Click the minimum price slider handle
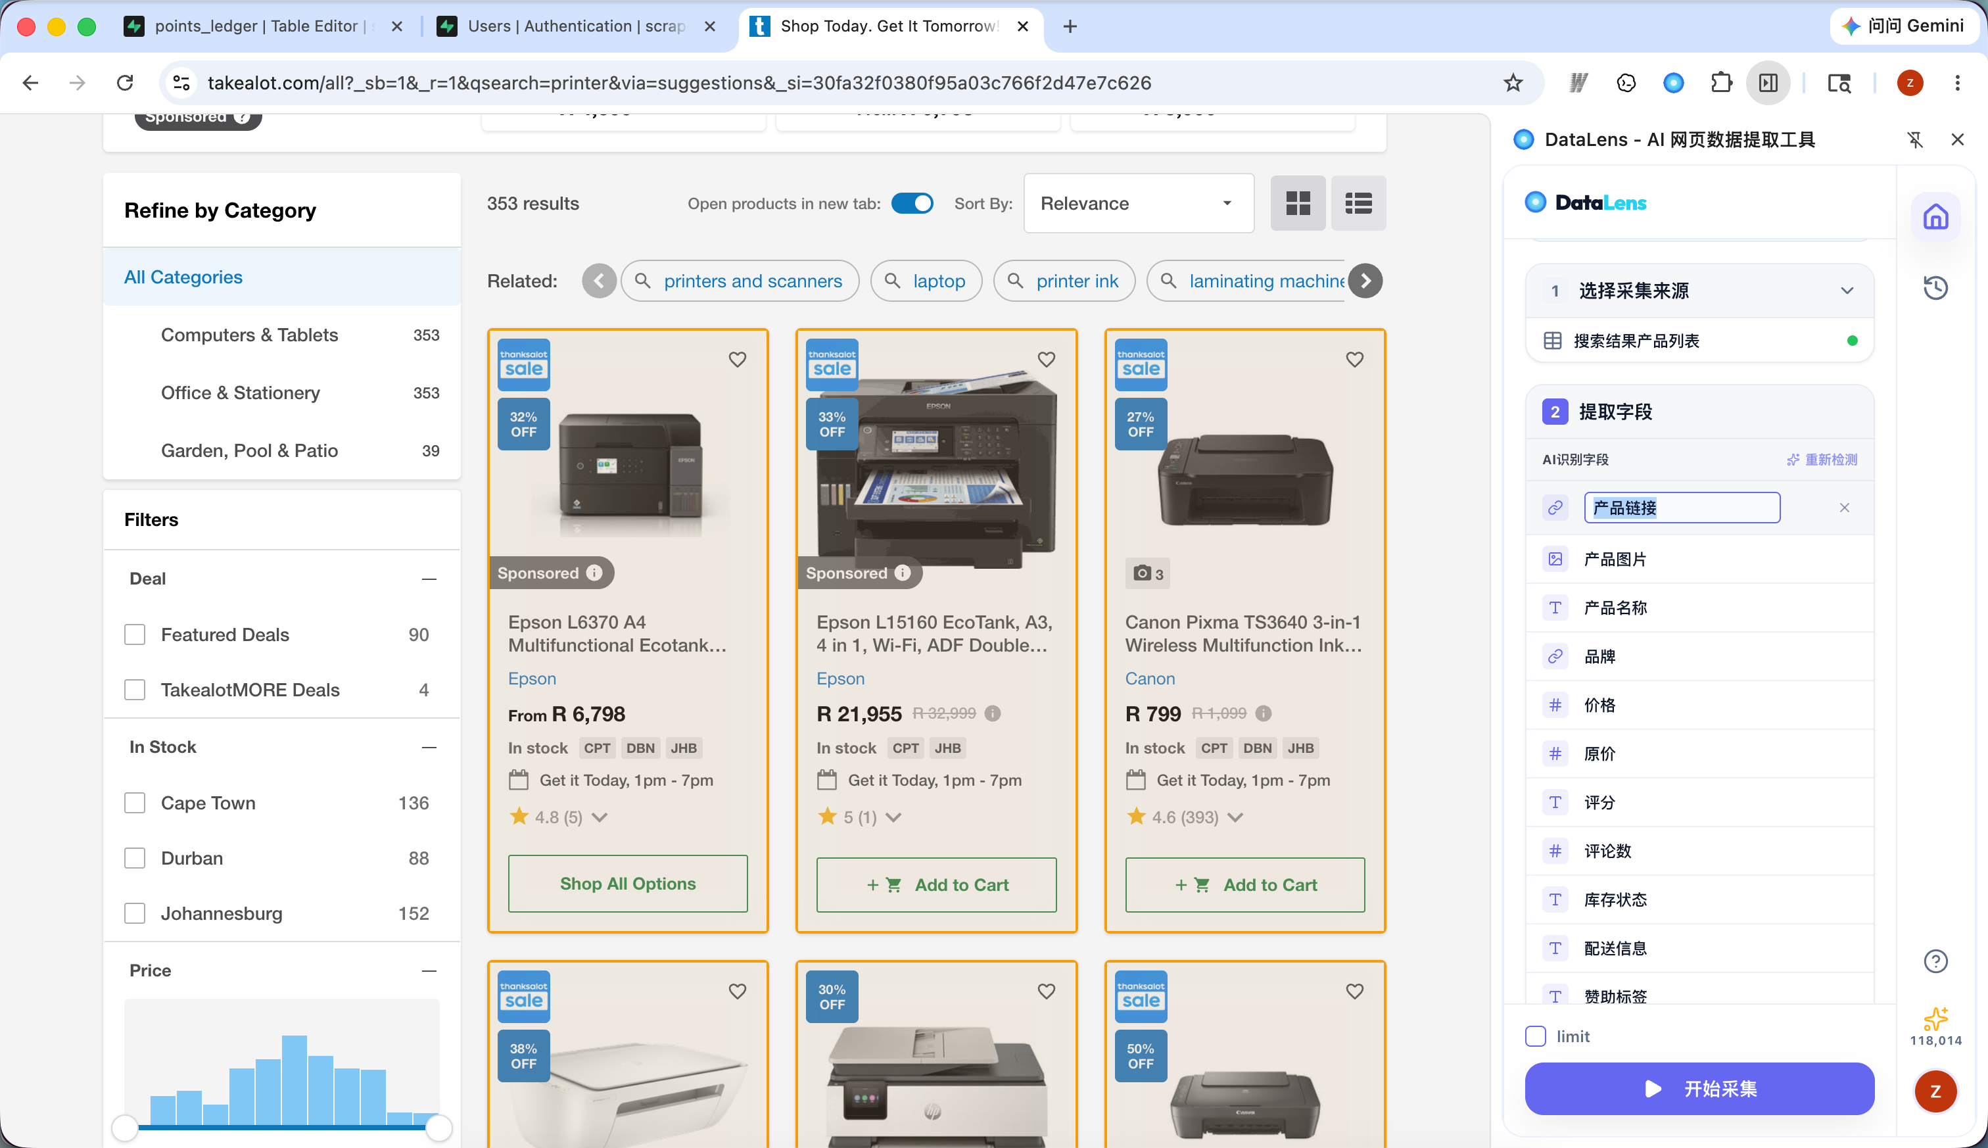1988x1148 pixels. 124,1128
